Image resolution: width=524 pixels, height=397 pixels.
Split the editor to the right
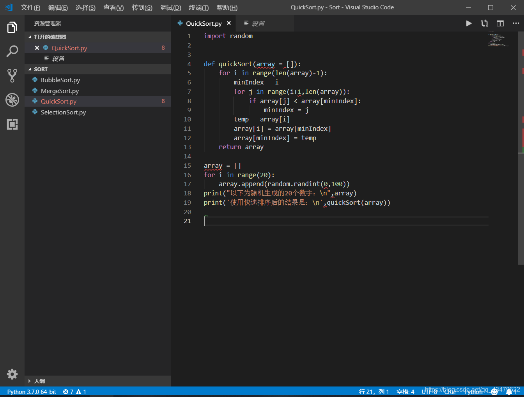point(500,23)
